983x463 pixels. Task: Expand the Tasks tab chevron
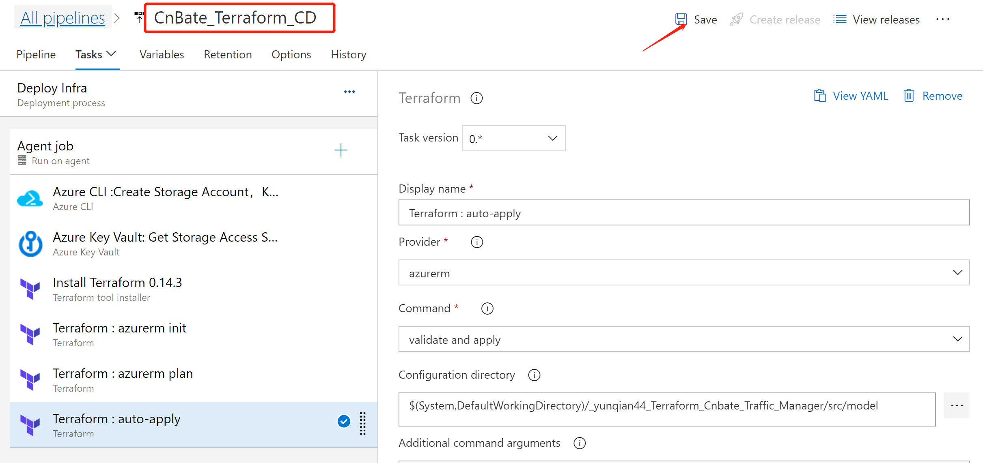point(111,54)
